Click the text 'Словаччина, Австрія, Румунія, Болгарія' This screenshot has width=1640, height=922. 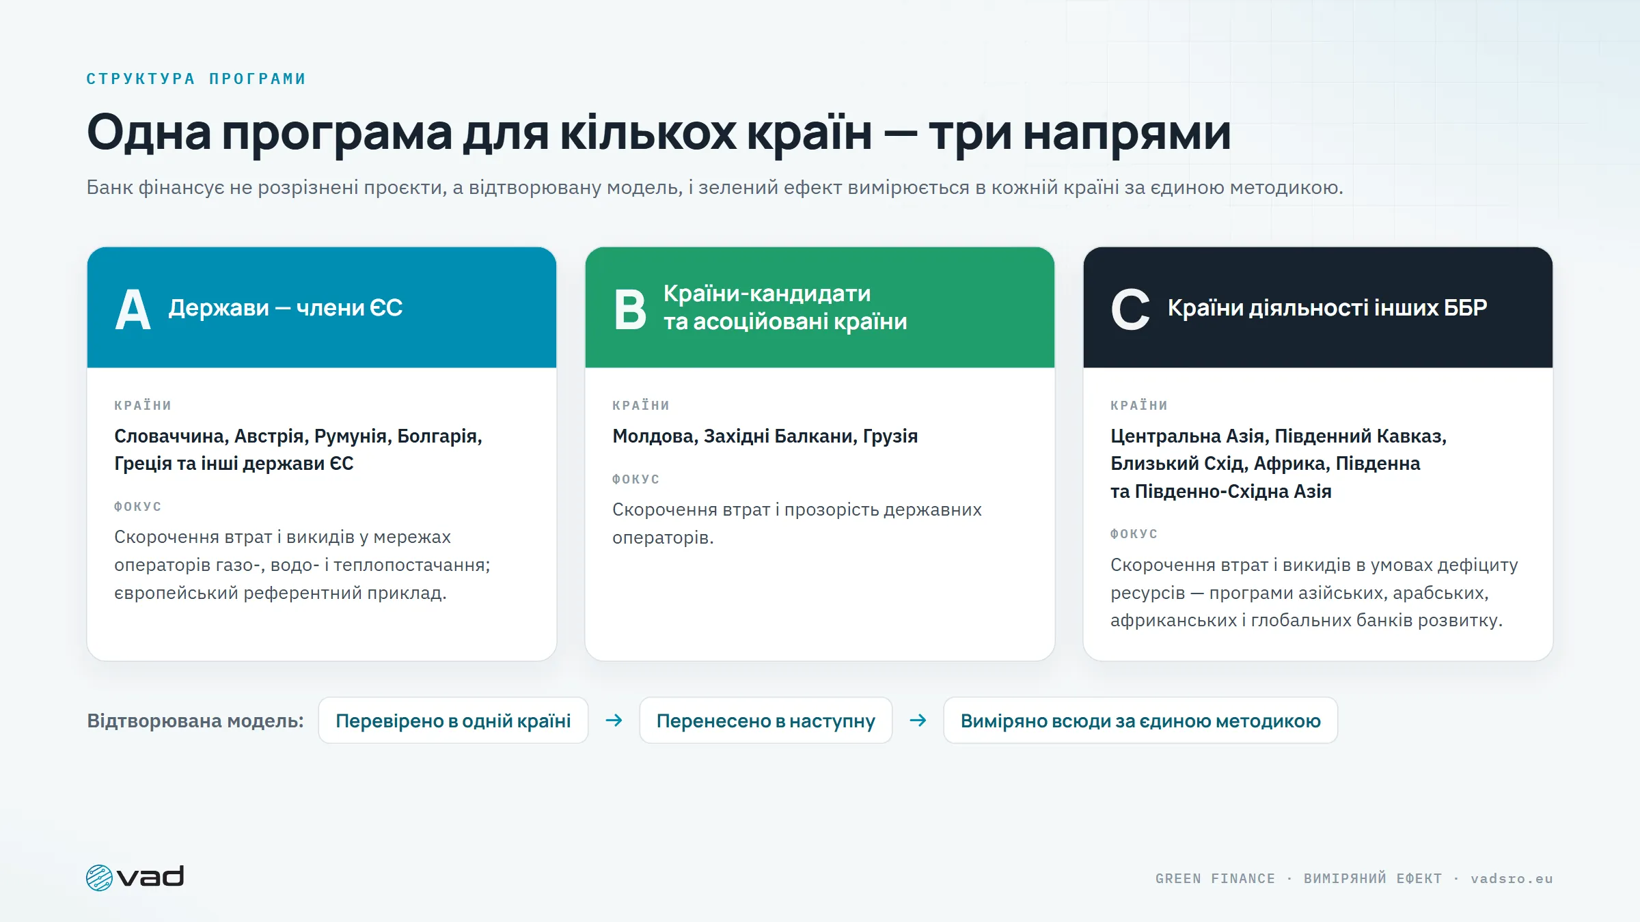[298, 436]
